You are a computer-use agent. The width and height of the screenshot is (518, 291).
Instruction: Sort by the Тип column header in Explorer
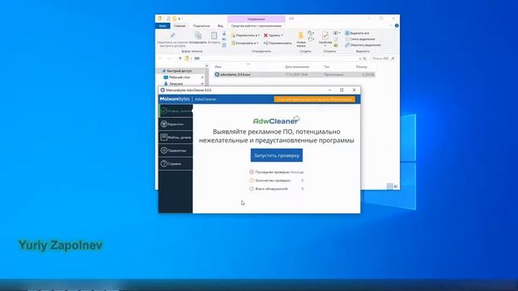click(x=327, y=66)
